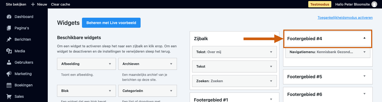The image size is (382, 102).
Task: Click the Footergebied #6 heading text
Action: [305, 94]
